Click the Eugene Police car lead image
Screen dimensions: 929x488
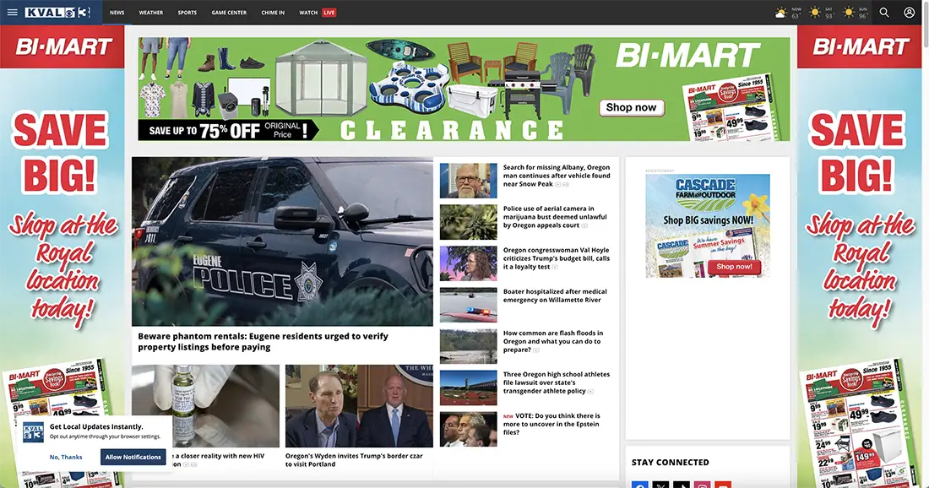click(282, 241)
